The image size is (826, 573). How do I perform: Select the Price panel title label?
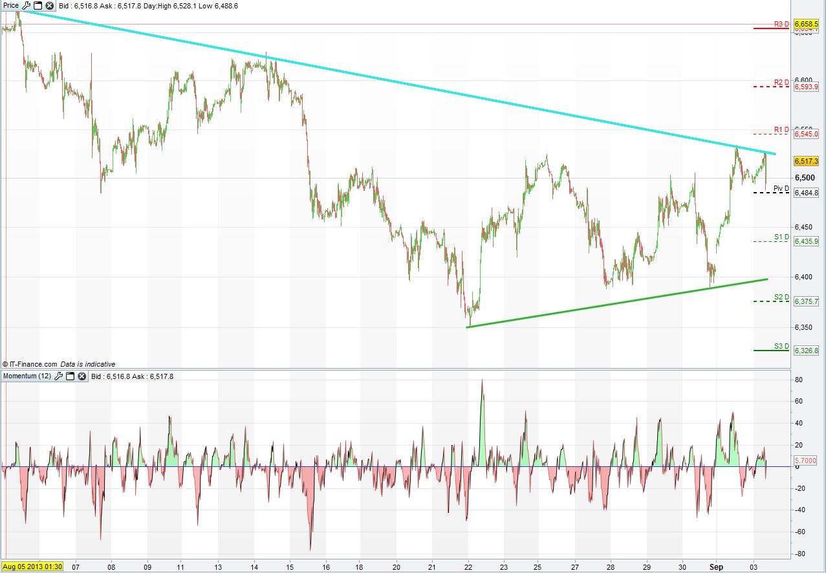(11, 5)
